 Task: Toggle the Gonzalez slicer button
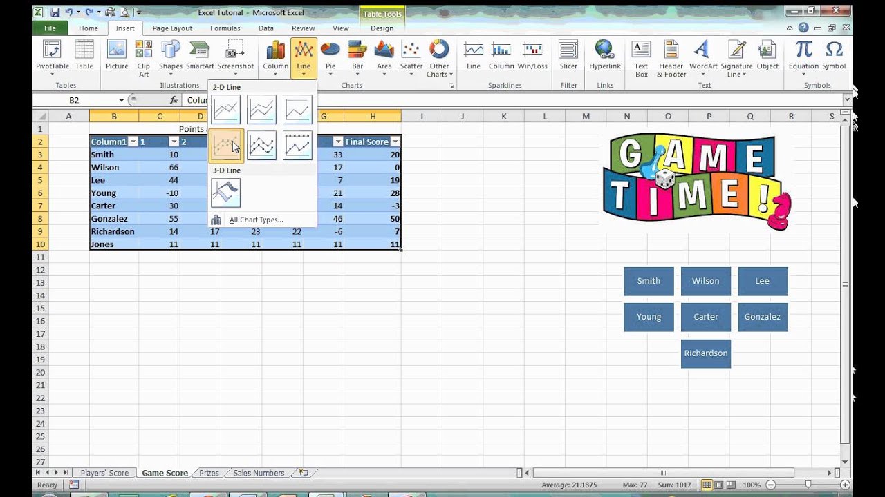[x=763, y=317]
